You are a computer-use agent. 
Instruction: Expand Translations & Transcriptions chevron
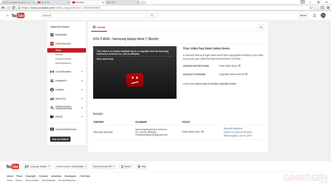(82, 108)
